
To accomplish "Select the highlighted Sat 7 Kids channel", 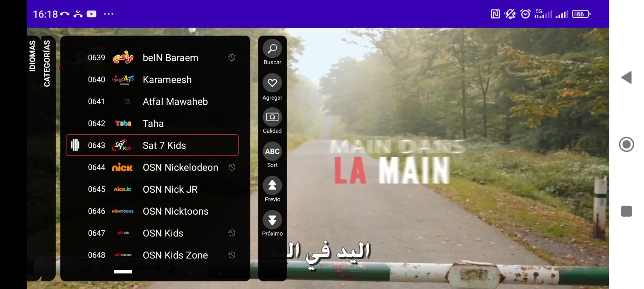I will click(152, 145).
